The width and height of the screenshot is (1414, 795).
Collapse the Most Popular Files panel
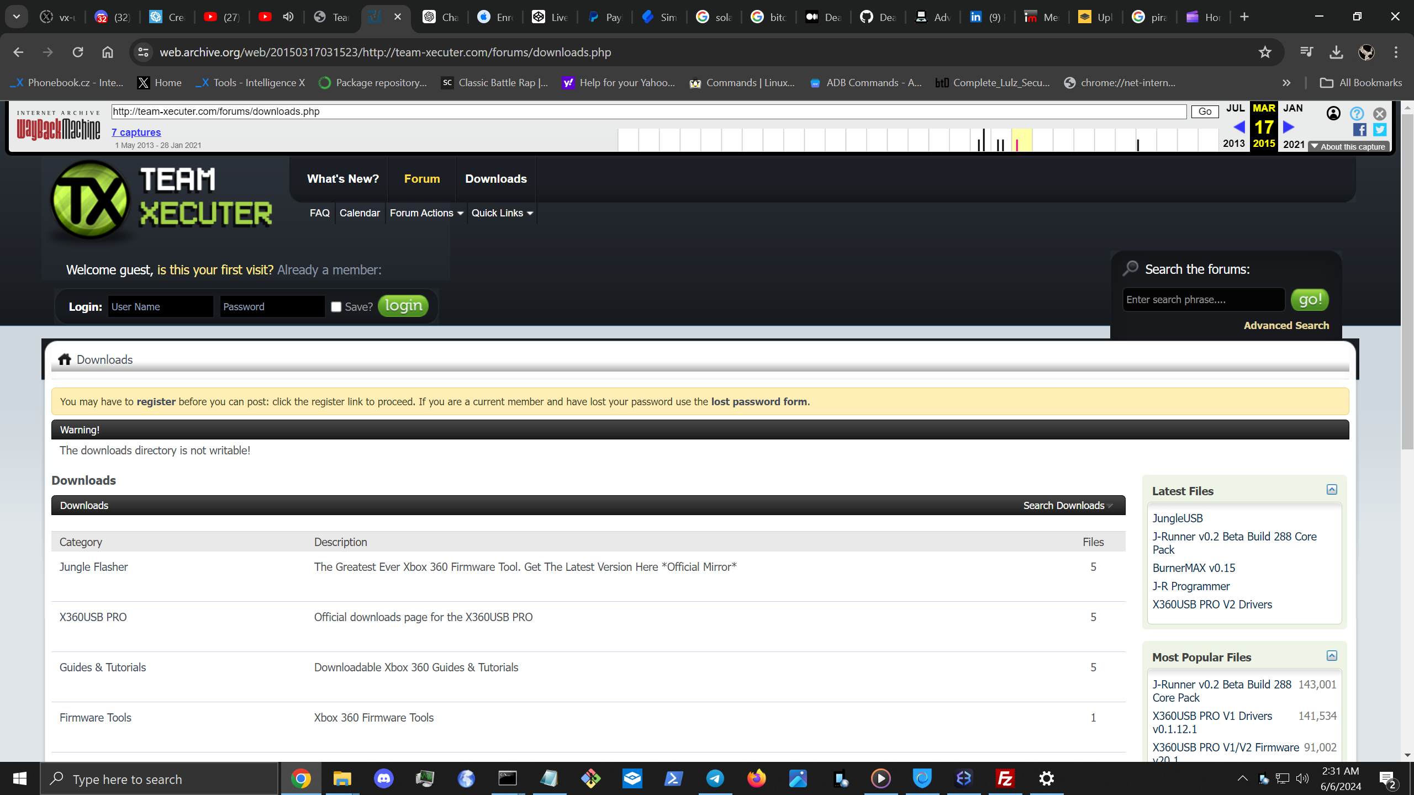click(1332, 656)
